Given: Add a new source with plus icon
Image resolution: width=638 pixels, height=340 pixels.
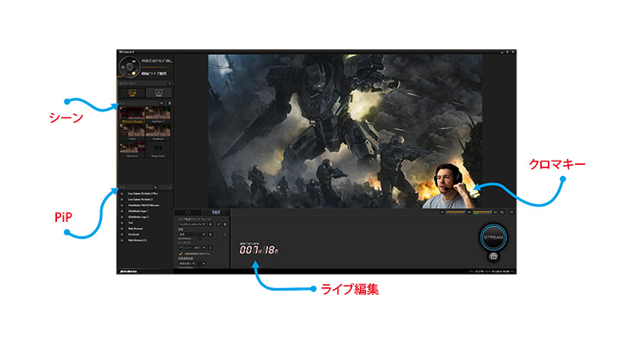Looking at the screenshot, I should [x=156, y=188].
